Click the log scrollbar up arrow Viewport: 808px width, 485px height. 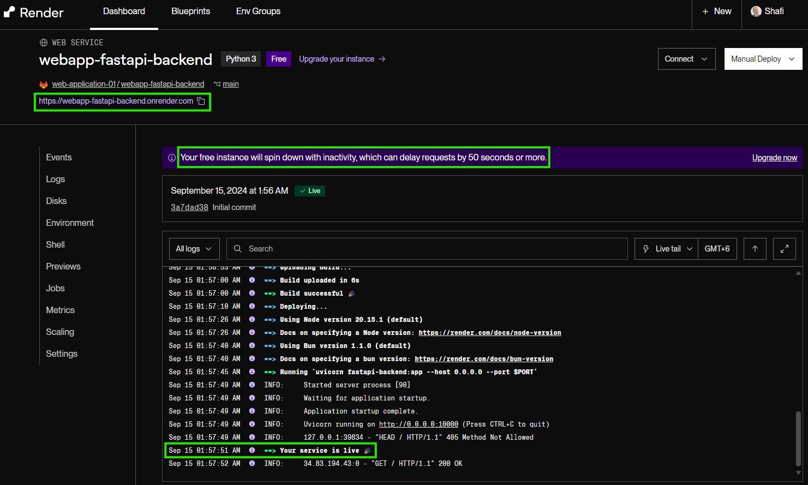coord(798,273)
